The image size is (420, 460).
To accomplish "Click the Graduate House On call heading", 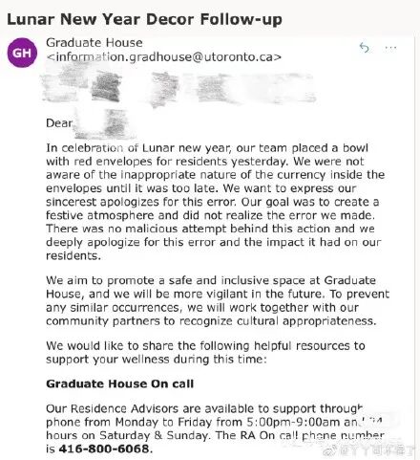I will [x=119, y=383].
